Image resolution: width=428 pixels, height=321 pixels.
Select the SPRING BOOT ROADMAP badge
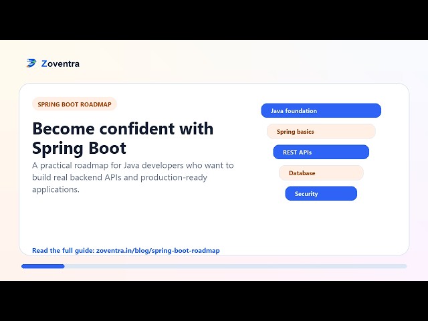coord(74,104)
